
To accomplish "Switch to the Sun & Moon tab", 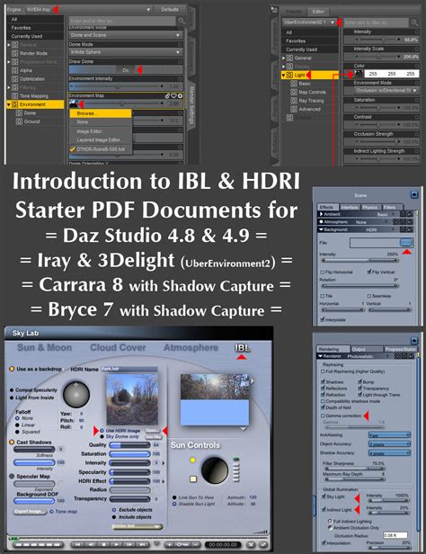I will tap(44, 348).
